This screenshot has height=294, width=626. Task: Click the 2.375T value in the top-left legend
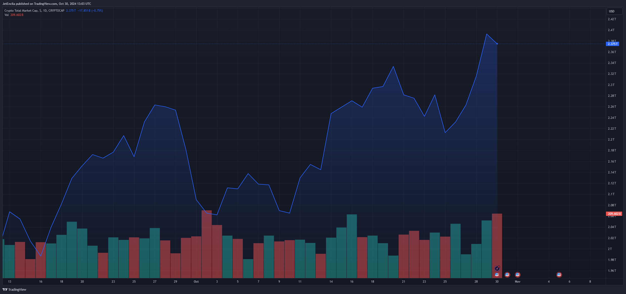(71, 11)
